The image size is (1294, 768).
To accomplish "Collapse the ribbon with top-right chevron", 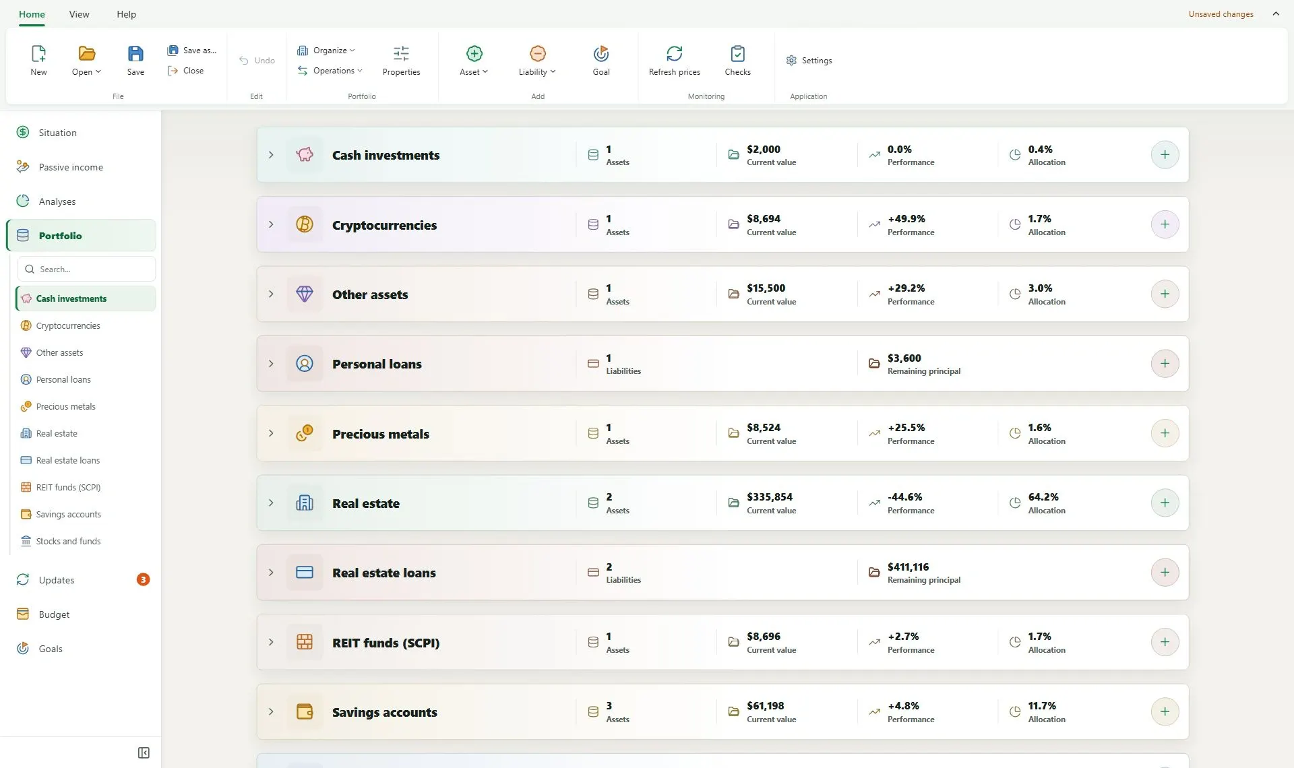I will [x=1276, y=13].
